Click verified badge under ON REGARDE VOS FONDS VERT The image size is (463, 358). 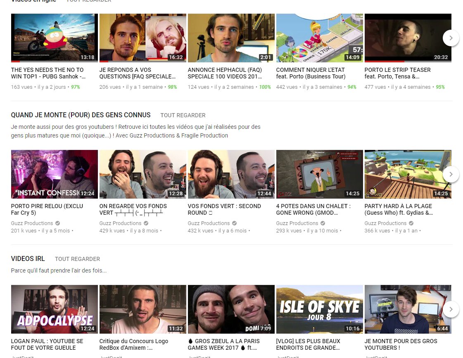coord(146,223)
